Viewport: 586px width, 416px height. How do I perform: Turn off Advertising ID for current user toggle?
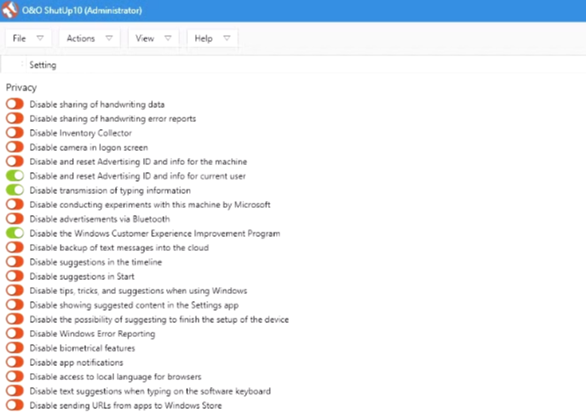point(15,176)
